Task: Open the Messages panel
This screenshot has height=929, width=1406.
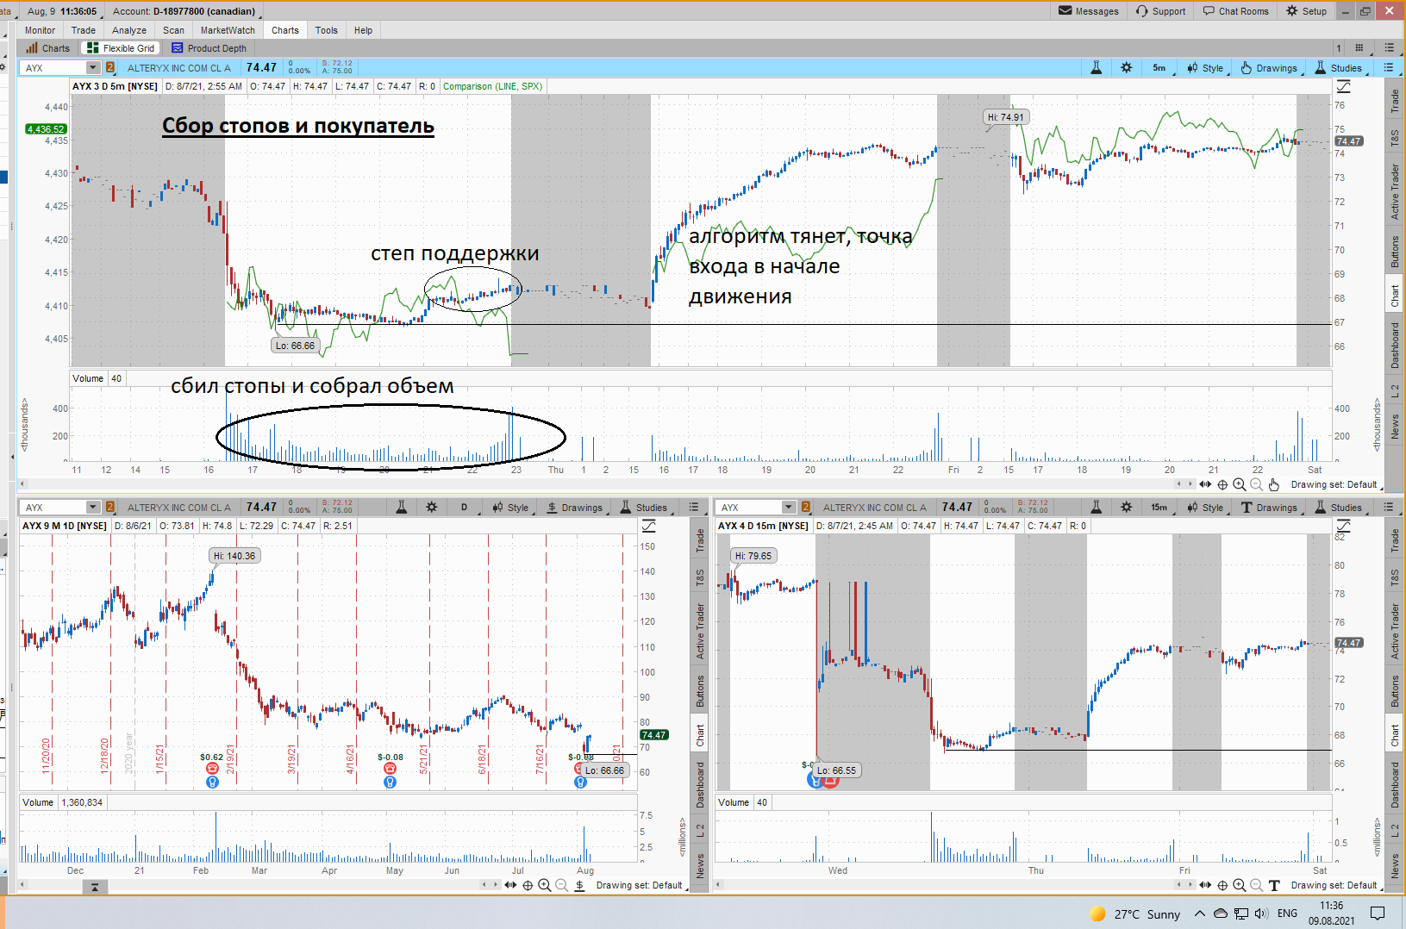Action: [x=1089, y=11]
